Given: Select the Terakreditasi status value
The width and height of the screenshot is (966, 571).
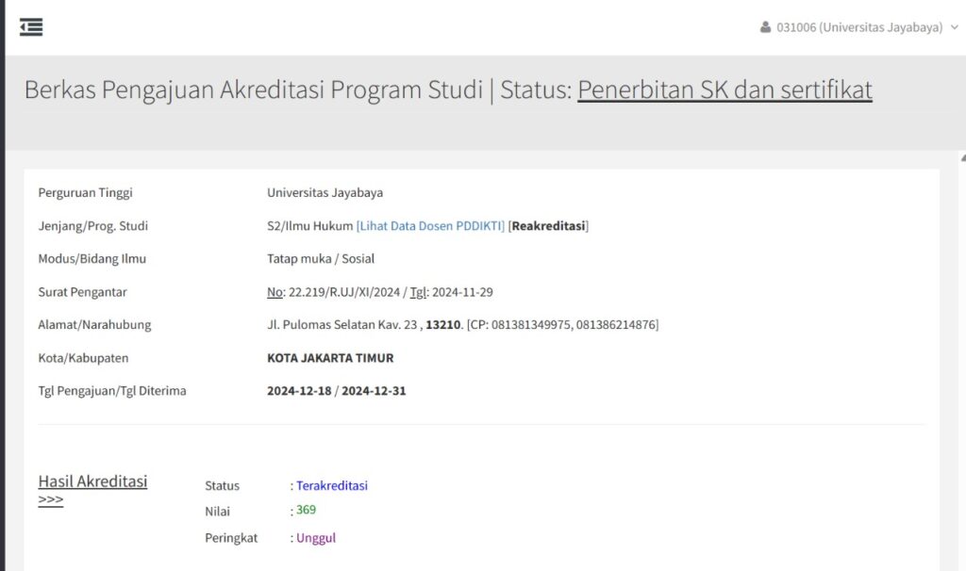Looking at the screenshot, I should [331, 486].
